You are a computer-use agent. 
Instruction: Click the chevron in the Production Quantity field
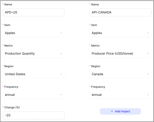pos(61,54)
